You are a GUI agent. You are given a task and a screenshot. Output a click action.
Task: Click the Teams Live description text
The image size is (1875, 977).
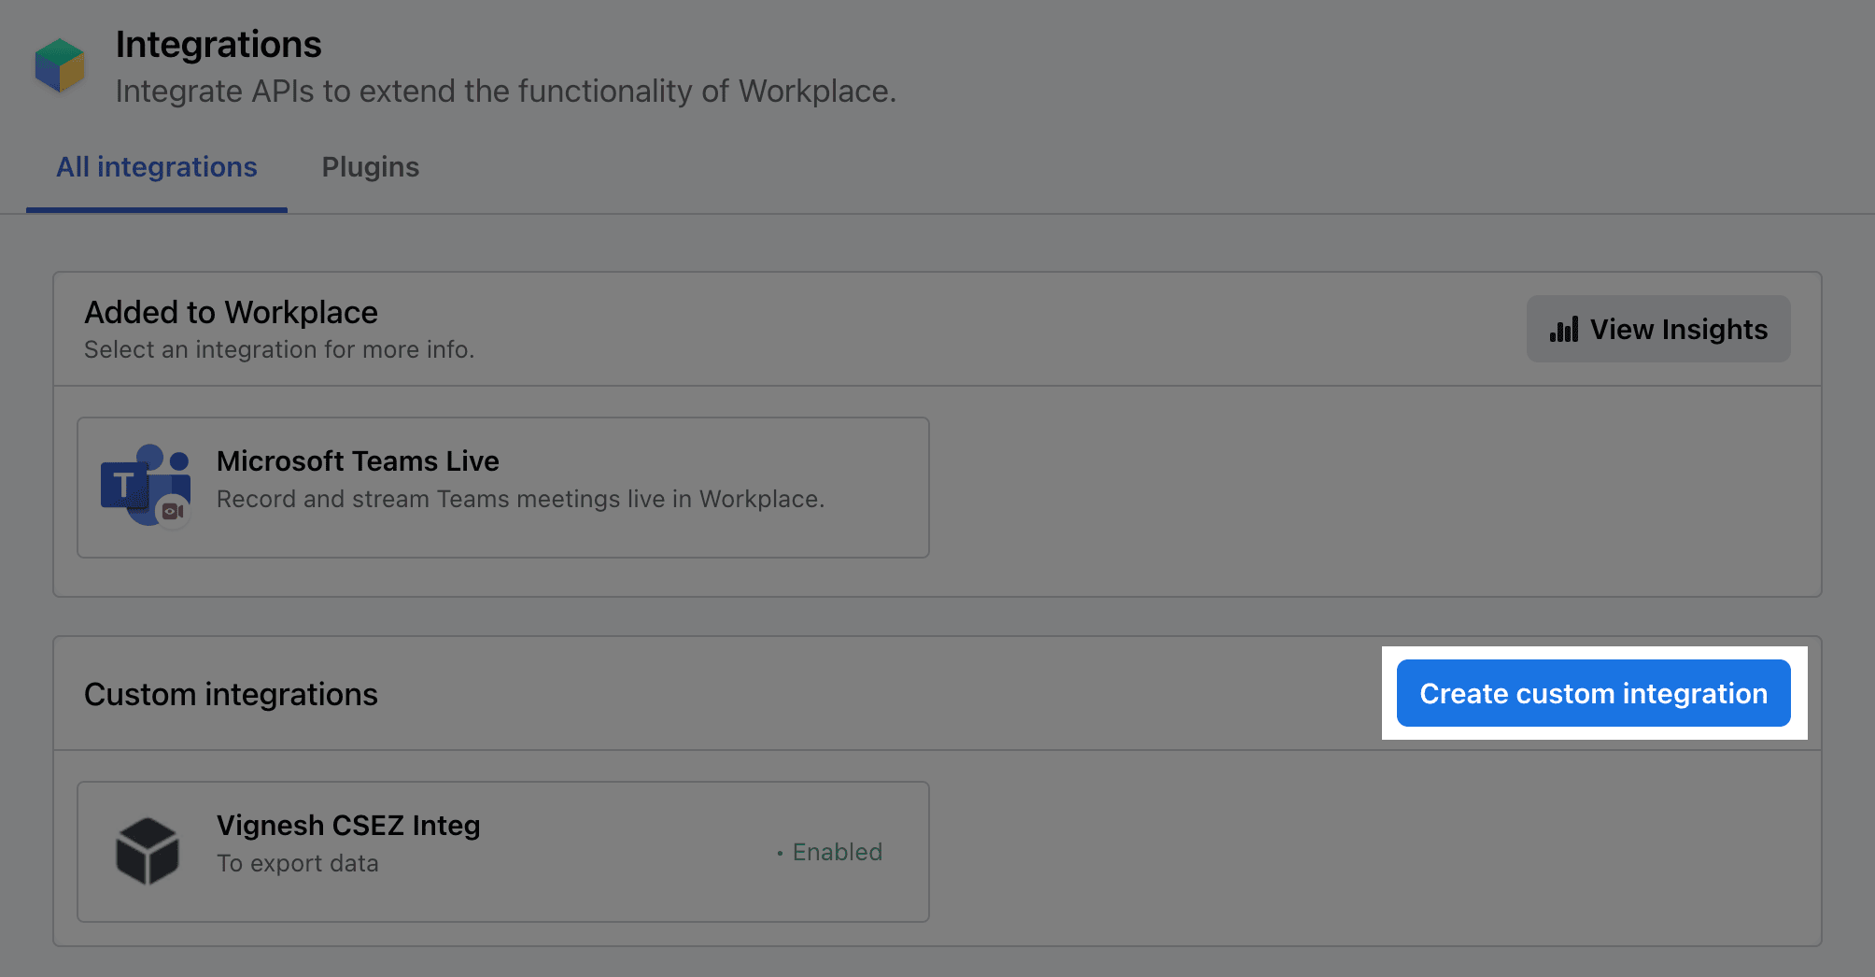click(520, 500)
